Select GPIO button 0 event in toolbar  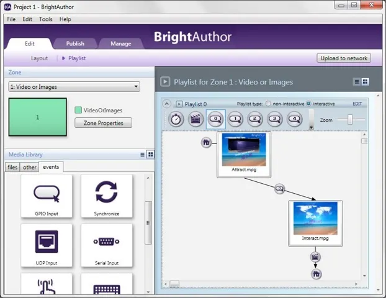click(215, 119)
